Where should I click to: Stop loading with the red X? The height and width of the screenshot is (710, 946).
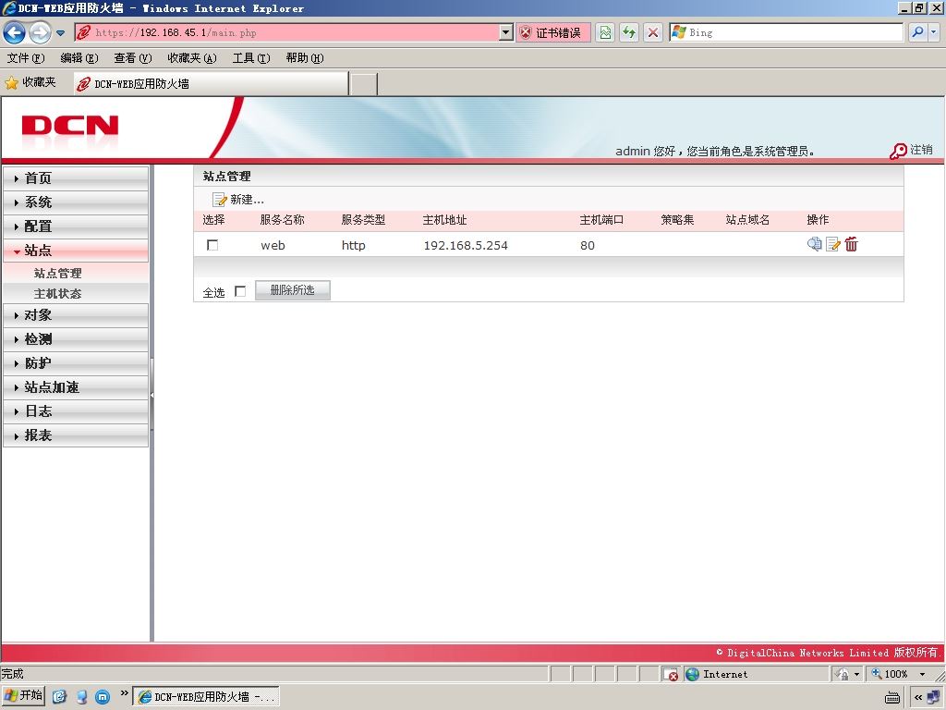click(x=653, y=32)
